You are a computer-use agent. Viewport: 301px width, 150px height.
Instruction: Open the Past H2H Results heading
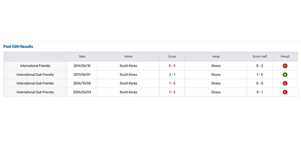click(18, 46)
